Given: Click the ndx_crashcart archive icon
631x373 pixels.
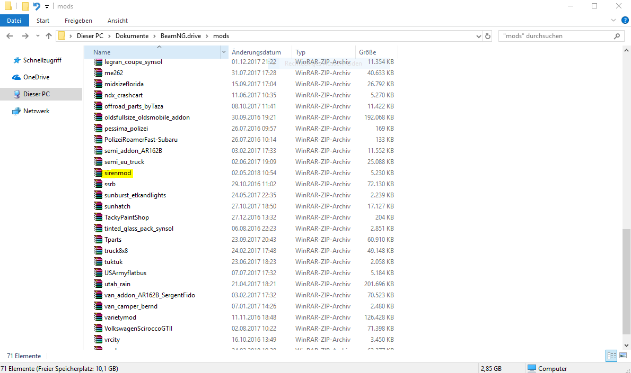Looking at the screenshot, I should tap(98, 95).
